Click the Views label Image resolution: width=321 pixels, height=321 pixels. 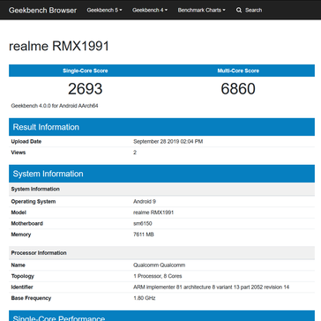pyautogui.click(x=19, y=153)
